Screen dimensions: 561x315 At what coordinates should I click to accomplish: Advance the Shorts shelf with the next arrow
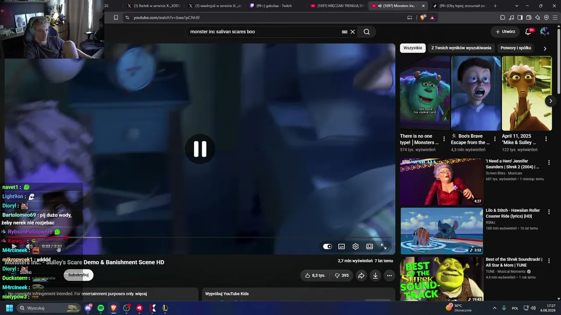[x=550, y=101]
